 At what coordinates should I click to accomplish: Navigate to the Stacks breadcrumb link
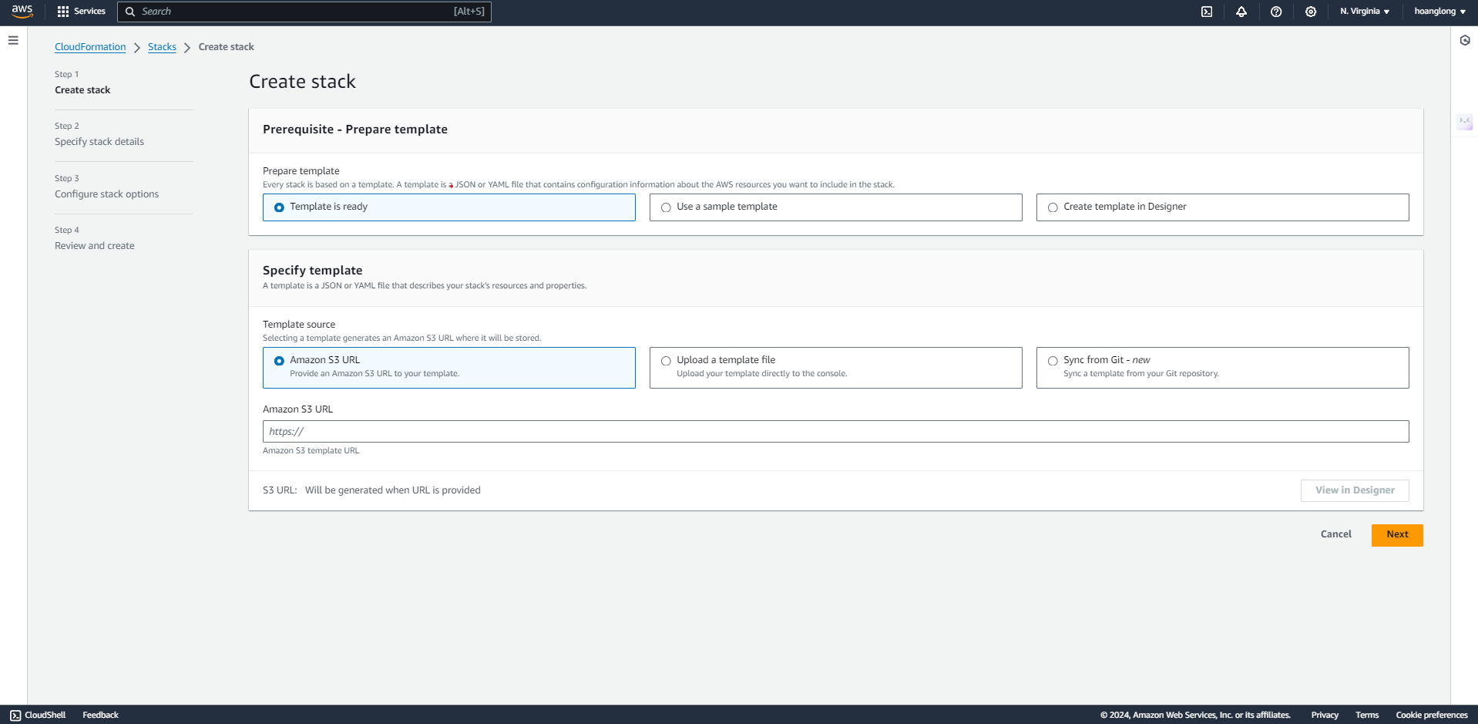point(162,47)
